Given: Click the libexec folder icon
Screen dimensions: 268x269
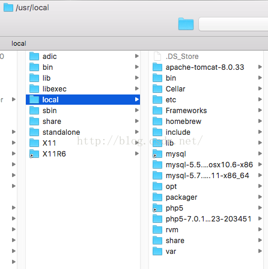Looking at the screenshot, I should [34, 88].
